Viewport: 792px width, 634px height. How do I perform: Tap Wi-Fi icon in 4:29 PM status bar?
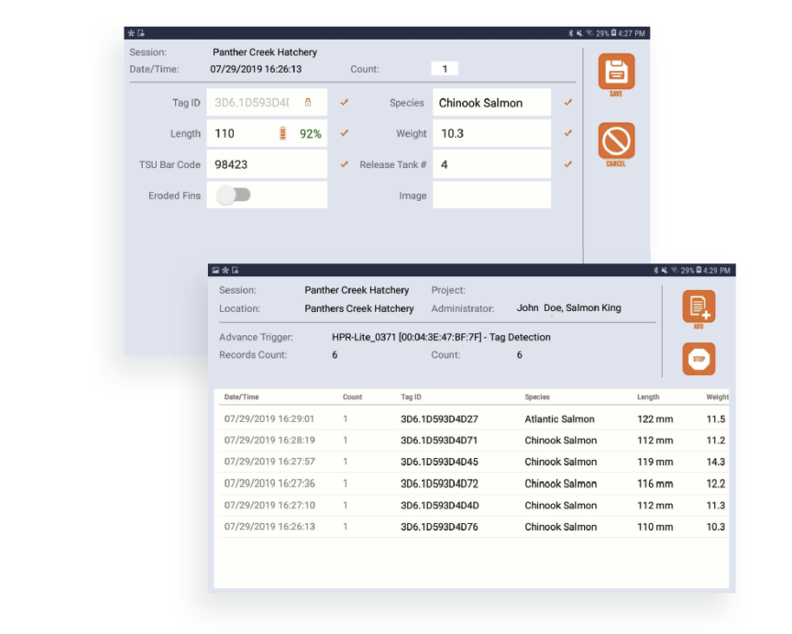point(674,270)
